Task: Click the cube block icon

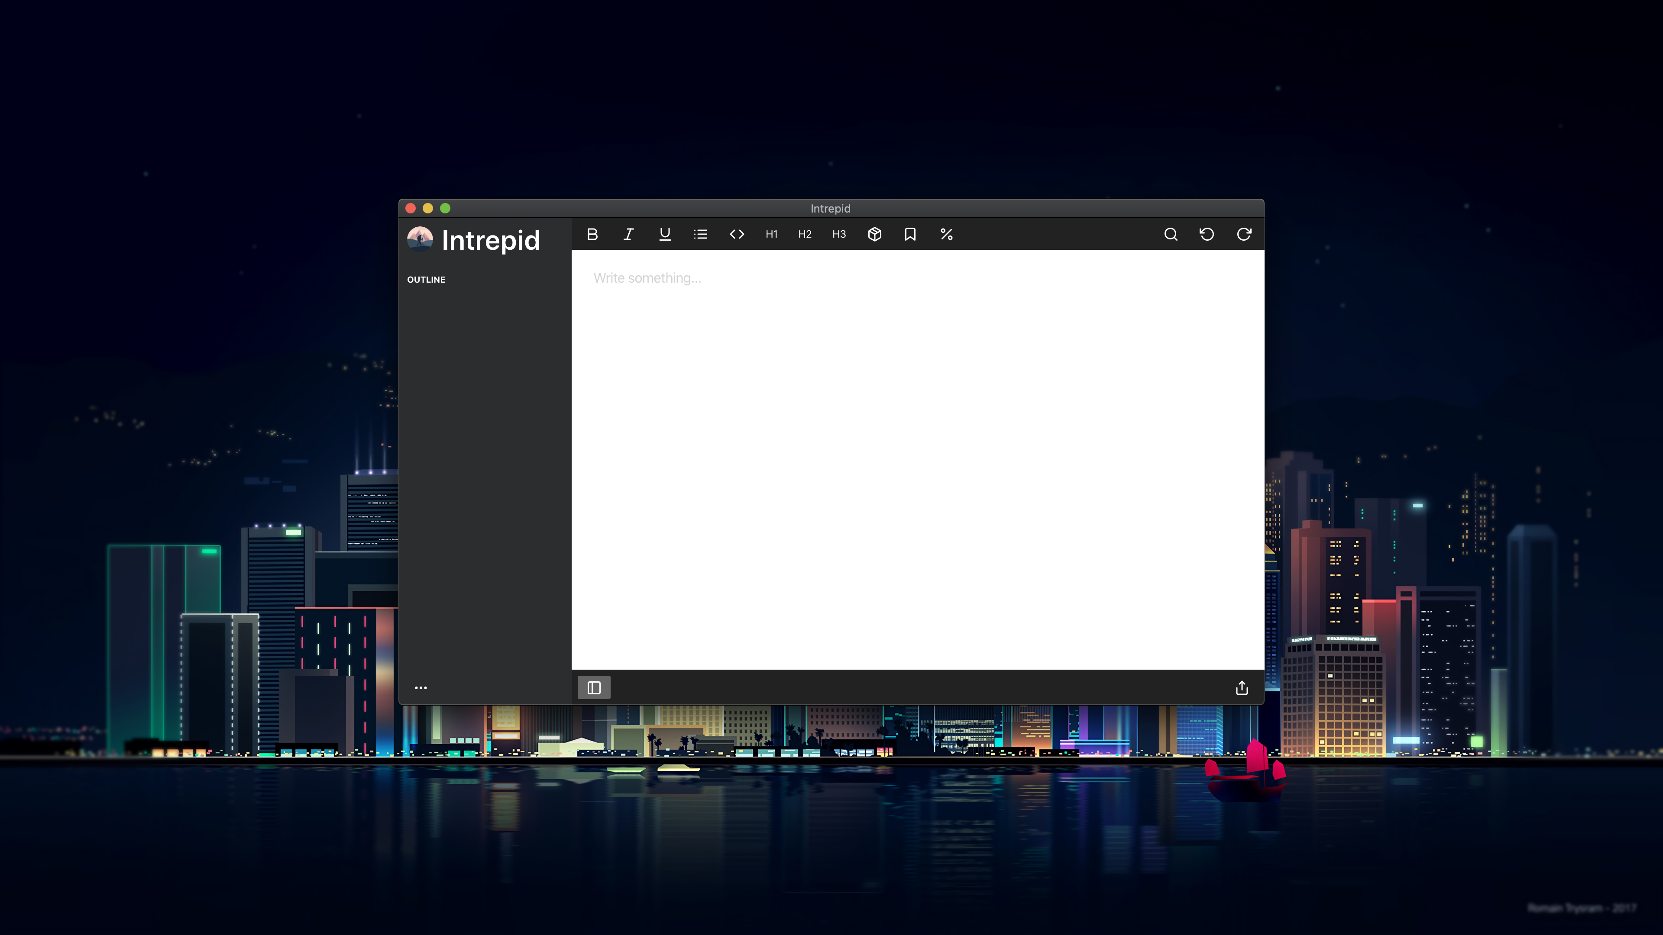Action: click(874, 234)
